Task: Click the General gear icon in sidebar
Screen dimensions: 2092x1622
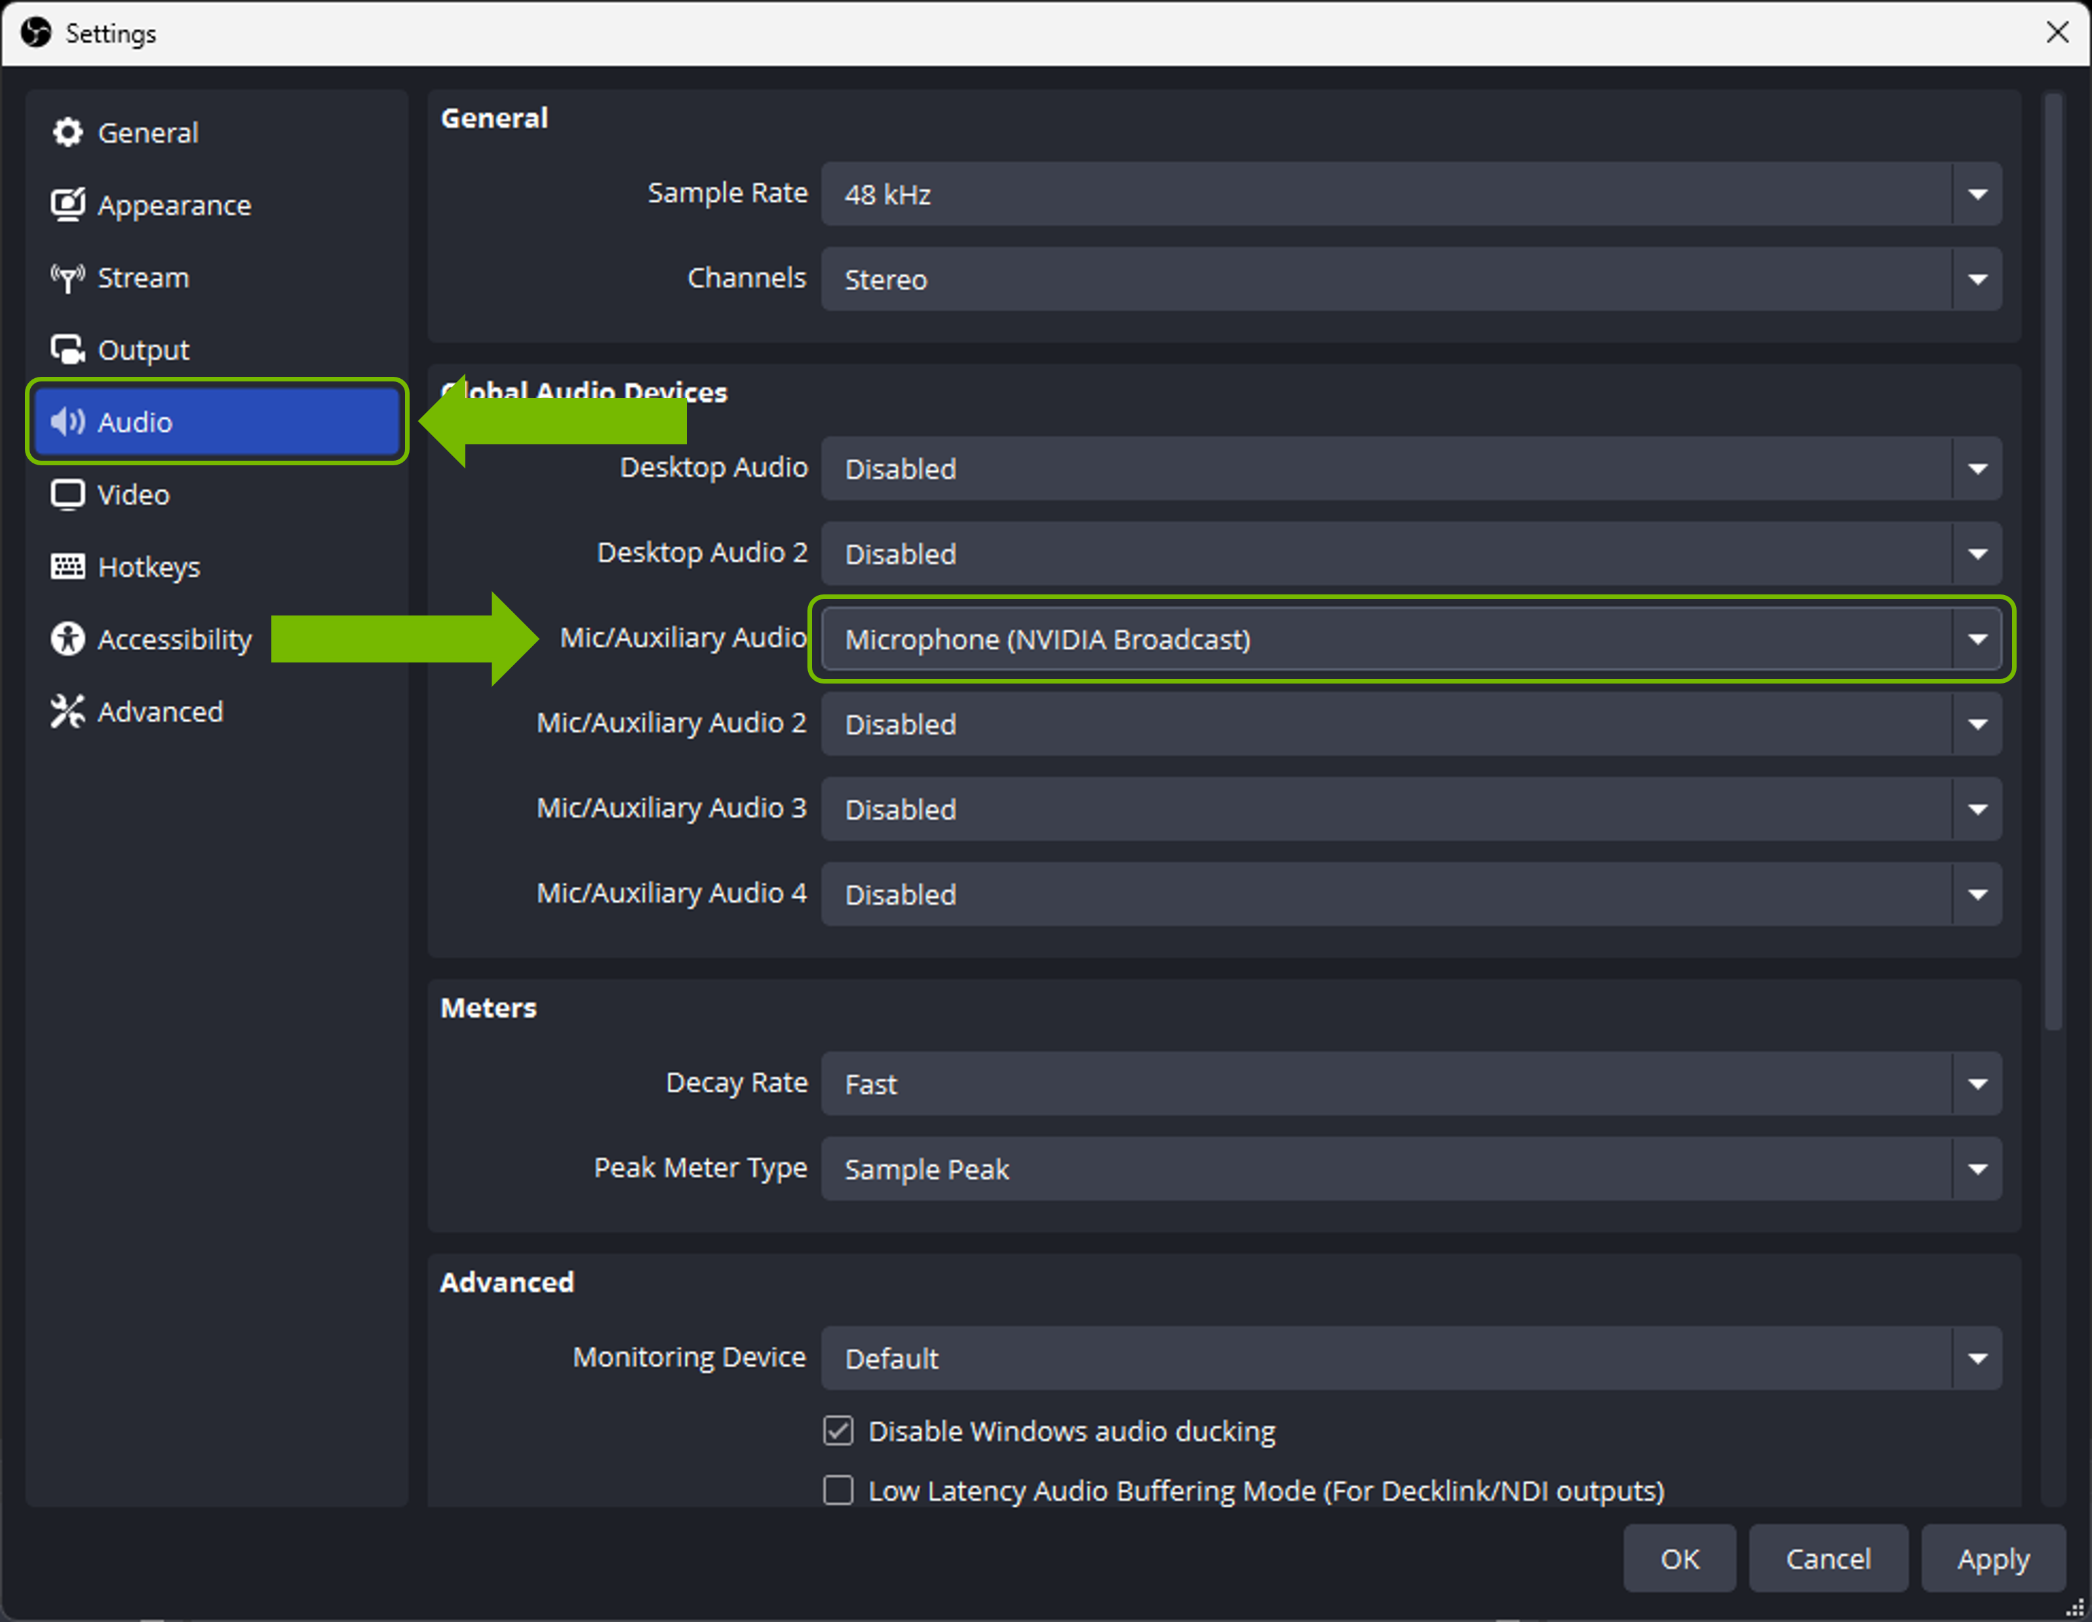Action: [x=67, y=132]
